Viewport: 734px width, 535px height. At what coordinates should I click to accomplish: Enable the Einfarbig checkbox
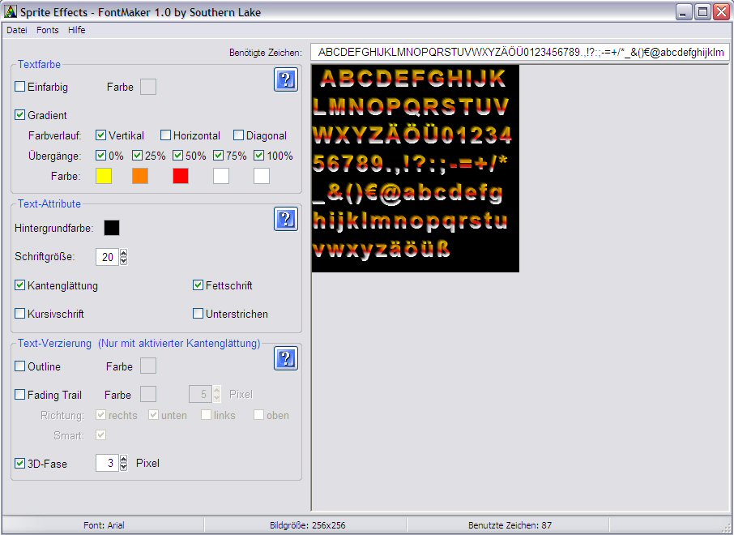19,87
